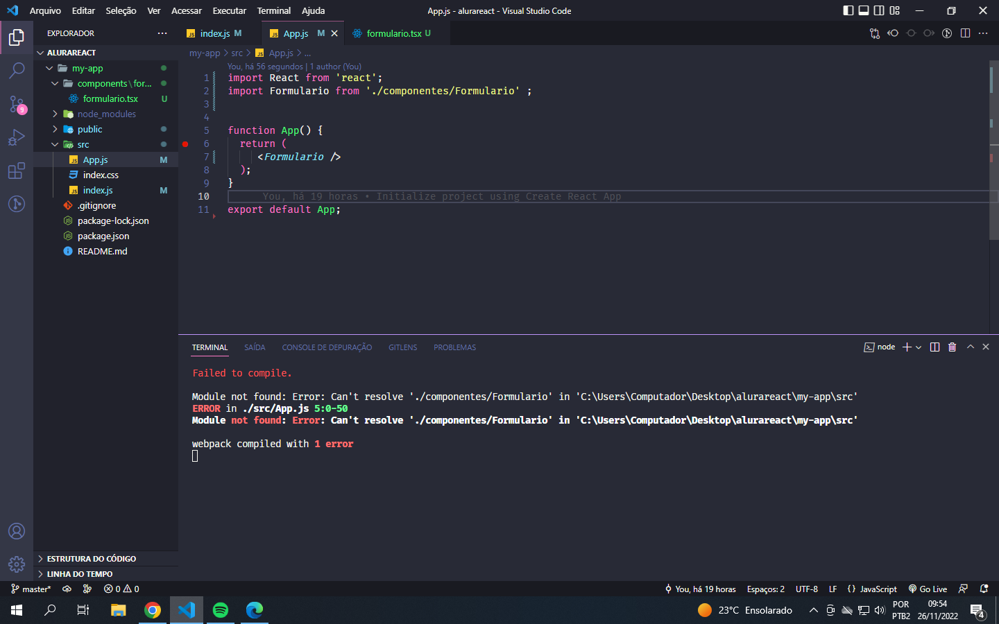Click the synchronize changes icon in status bar
Image resolution: width=999 pixels, height=624 pixels.
pyautogui.click(x=67, y=589)
